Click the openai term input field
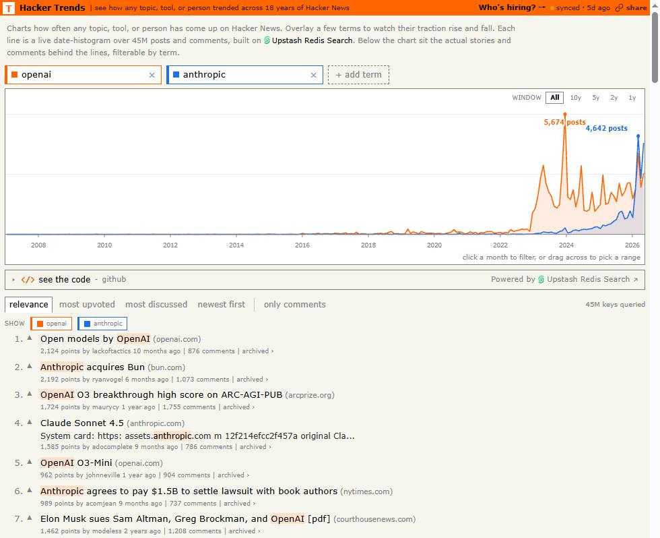The width and height of the screenshot is (660, 538). [84, 75]
